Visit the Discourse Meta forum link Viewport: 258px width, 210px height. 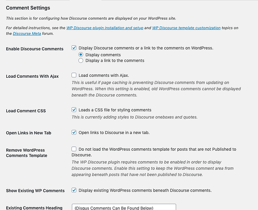27,34
